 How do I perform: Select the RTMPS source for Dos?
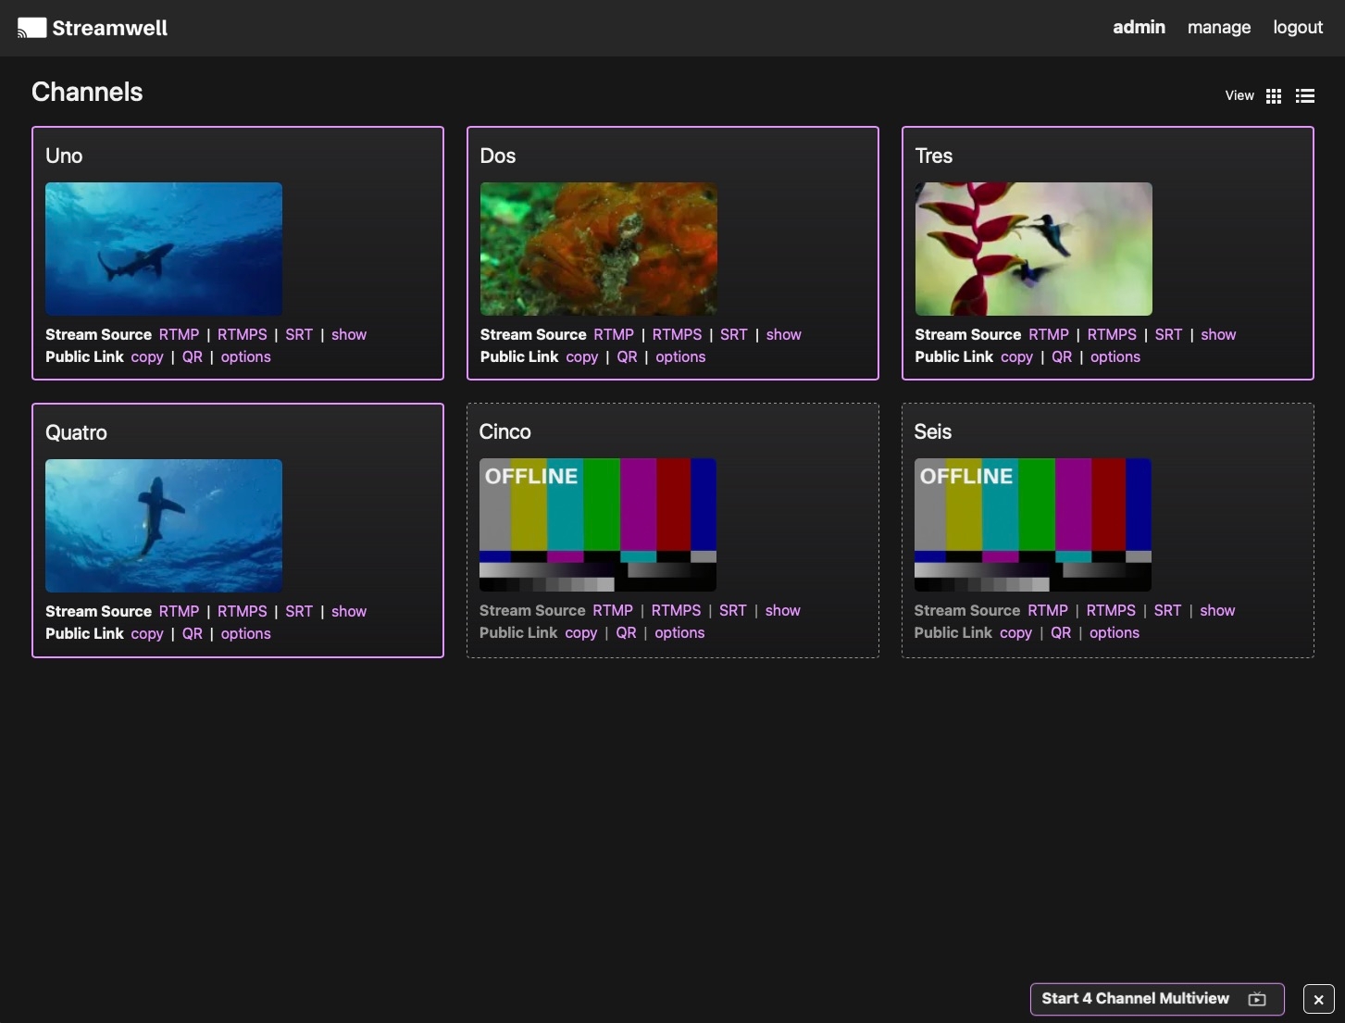[x=677, y=335]
